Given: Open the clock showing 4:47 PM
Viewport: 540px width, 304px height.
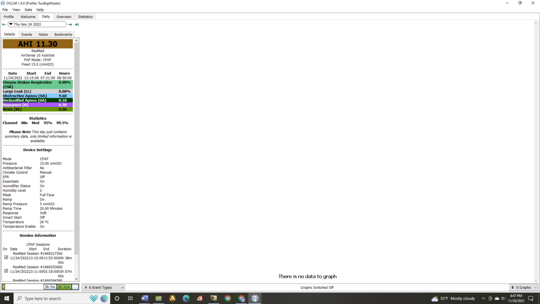Looking at the screenshot, I should (x=516, y=298).
